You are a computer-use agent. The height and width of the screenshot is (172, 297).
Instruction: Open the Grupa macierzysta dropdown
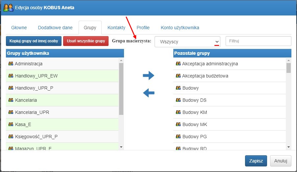(x=187, y=42)
